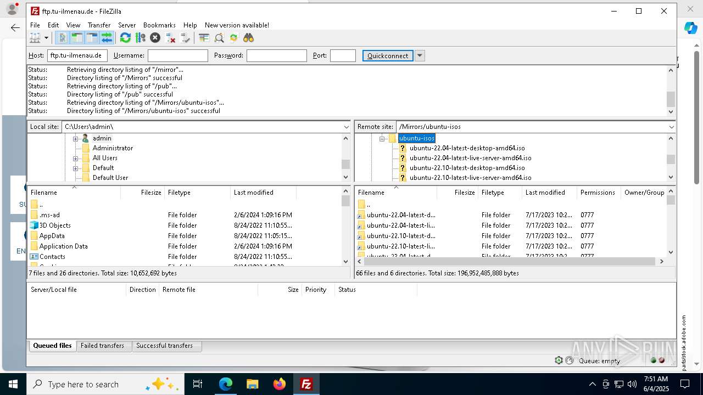This screenshot has height=395, width=703.
Task: Open Quickconnect history dropdown
Action: click(420, 55)
